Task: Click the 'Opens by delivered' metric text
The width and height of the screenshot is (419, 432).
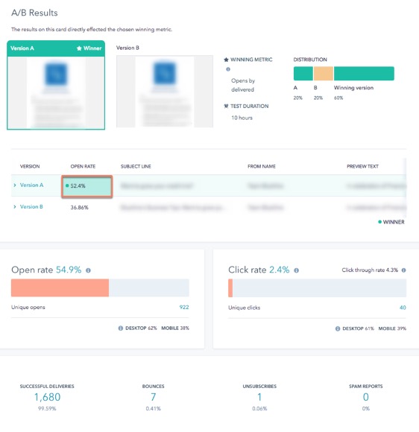Action: [x=243, y=85]
